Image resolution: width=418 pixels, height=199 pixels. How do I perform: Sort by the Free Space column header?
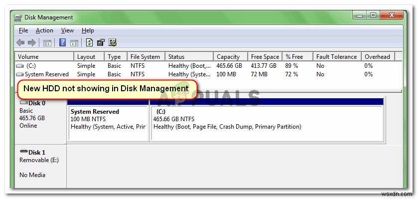[265, 57]
